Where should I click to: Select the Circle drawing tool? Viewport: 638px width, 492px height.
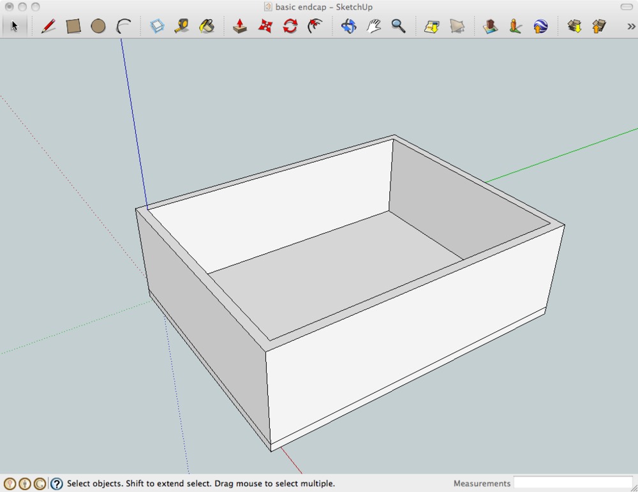coord(98,26)
